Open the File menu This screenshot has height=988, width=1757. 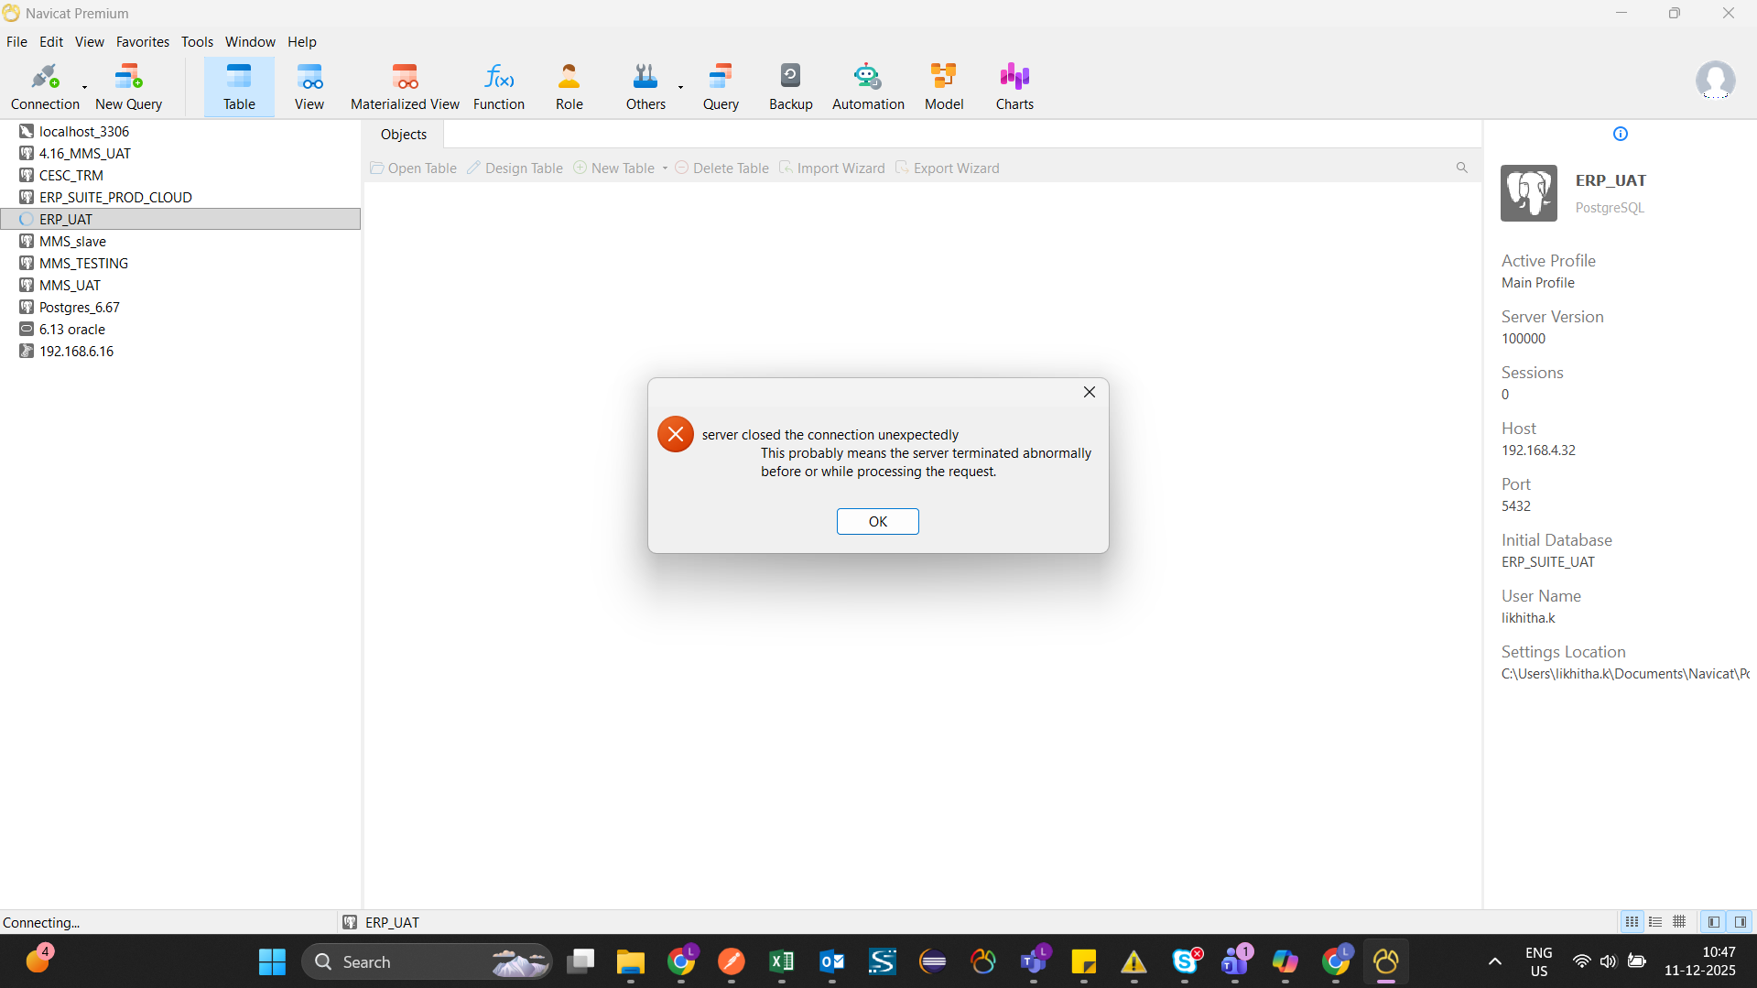coord(16,42)
